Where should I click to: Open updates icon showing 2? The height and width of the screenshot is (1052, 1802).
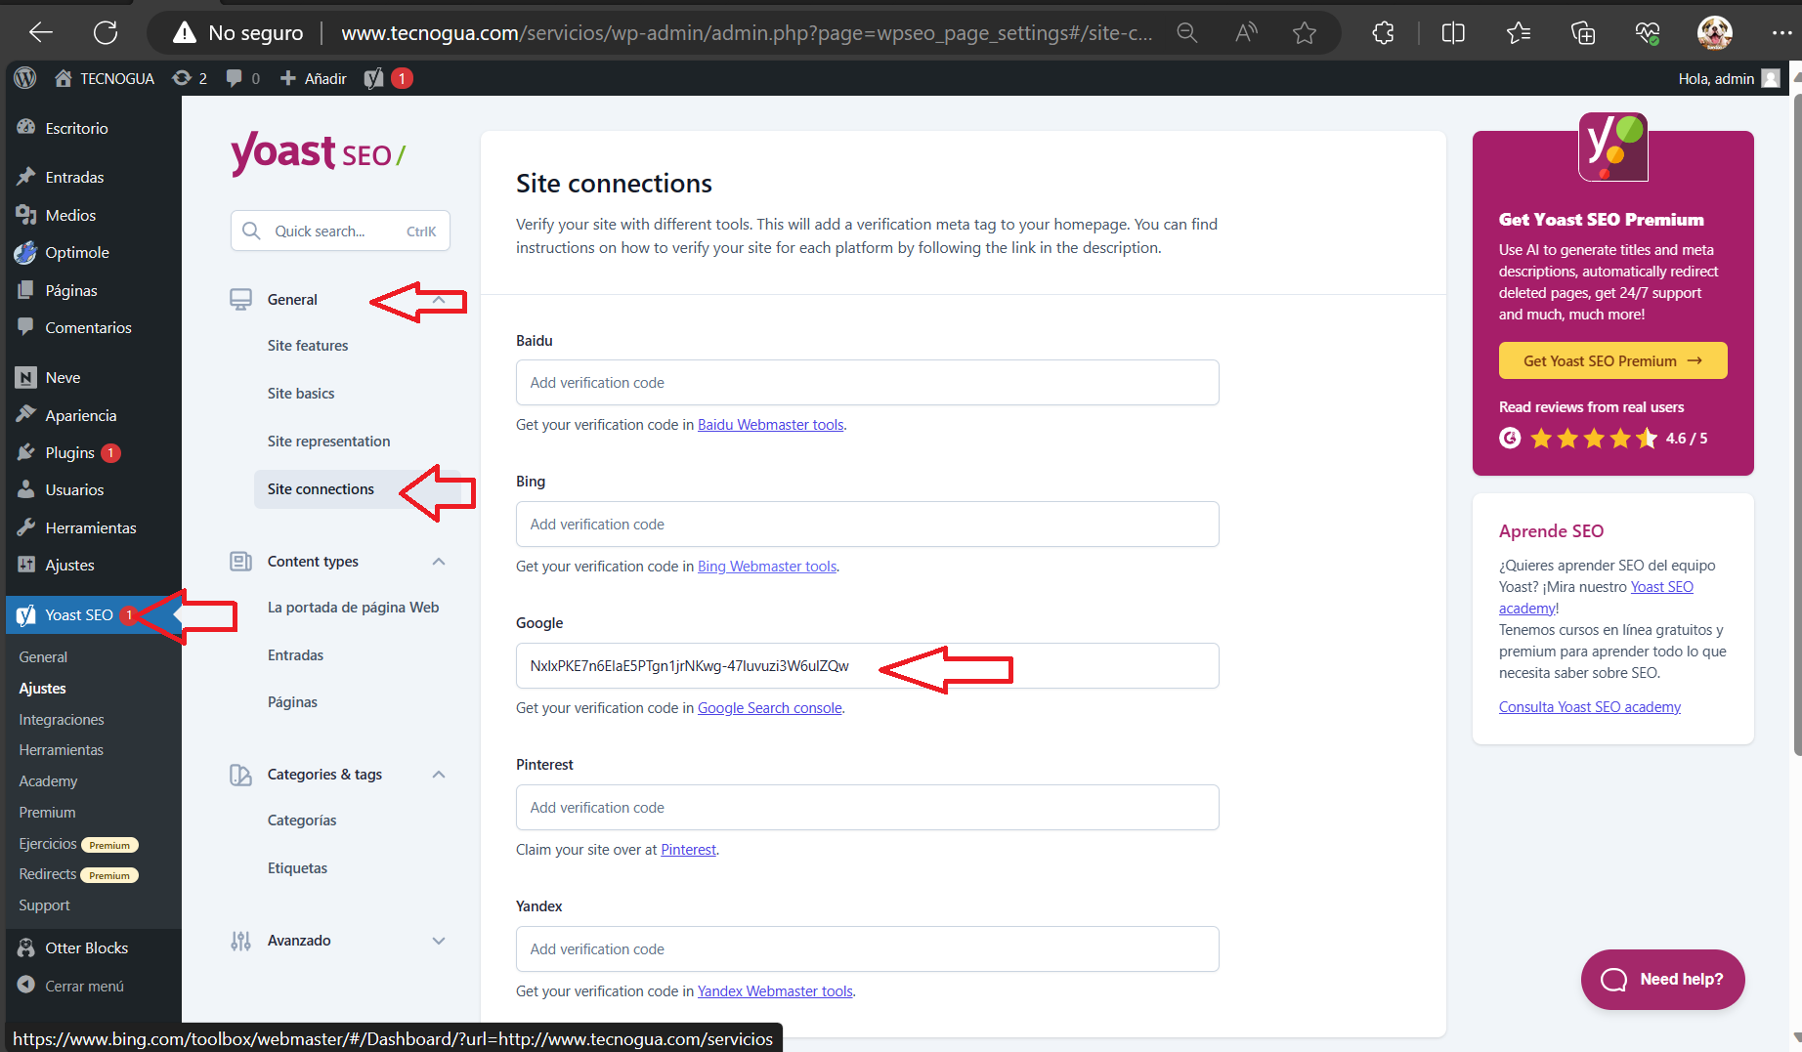(x=190, y=78)
